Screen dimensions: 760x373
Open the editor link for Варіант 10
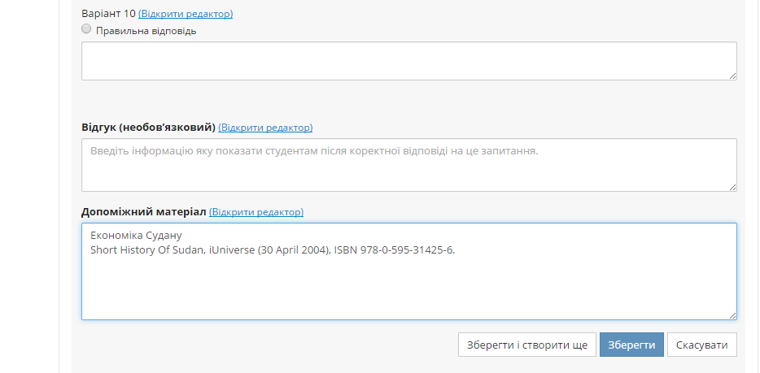point(186,14)
